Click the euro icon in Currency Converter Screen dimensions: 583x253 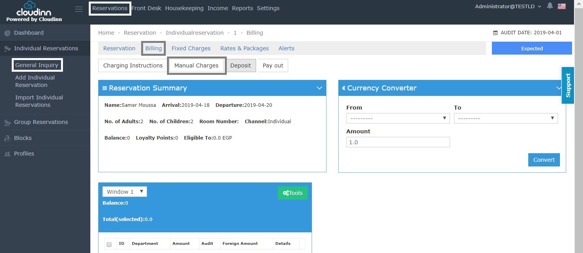tap(344, 88)
